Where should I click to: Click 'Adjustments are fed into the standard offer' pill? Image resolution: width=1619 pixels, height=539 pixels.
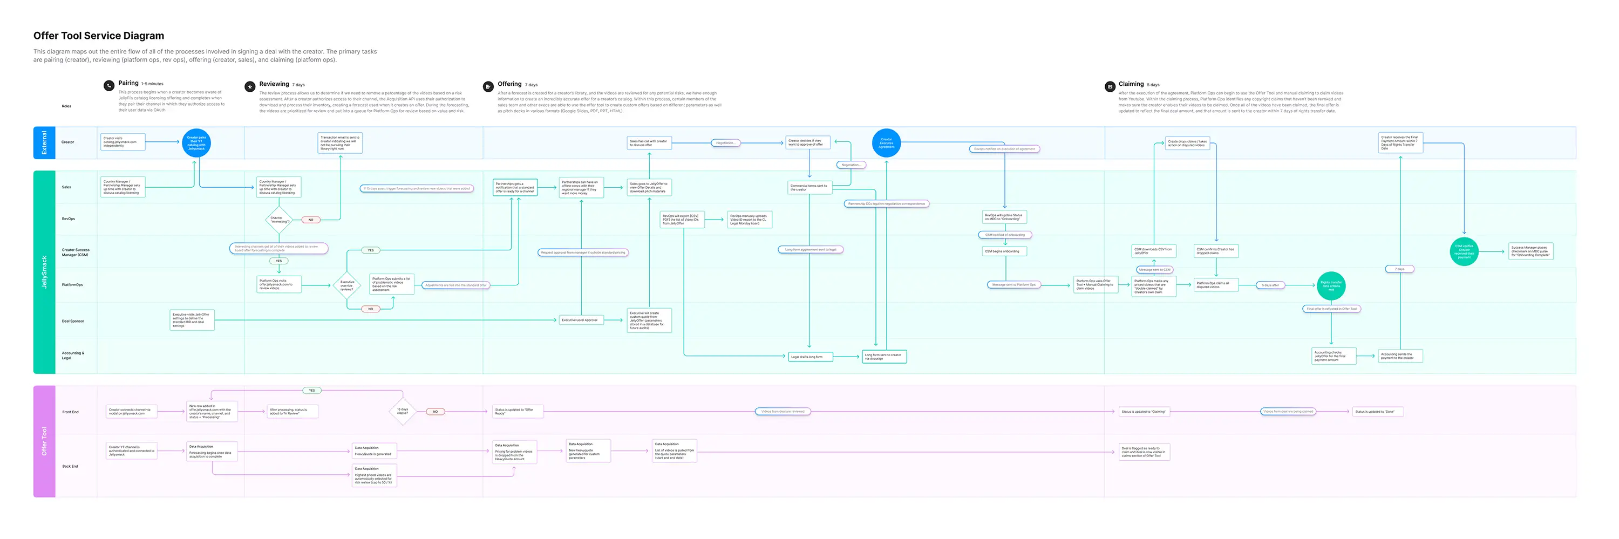[455, 285]
